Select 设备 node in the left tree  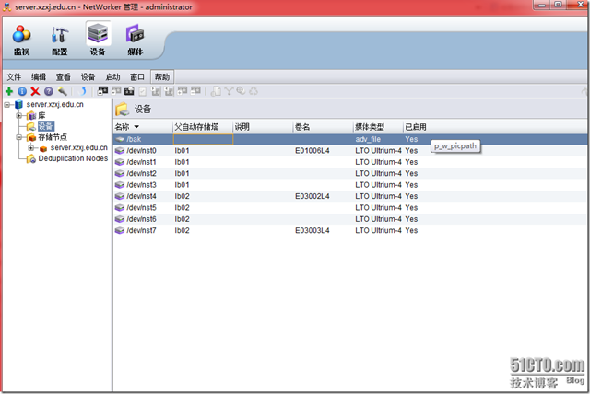click(45, 126)
